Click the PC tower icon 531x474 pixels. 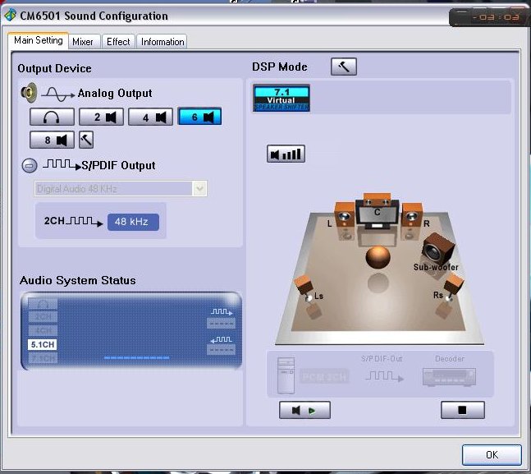(286, 375)
